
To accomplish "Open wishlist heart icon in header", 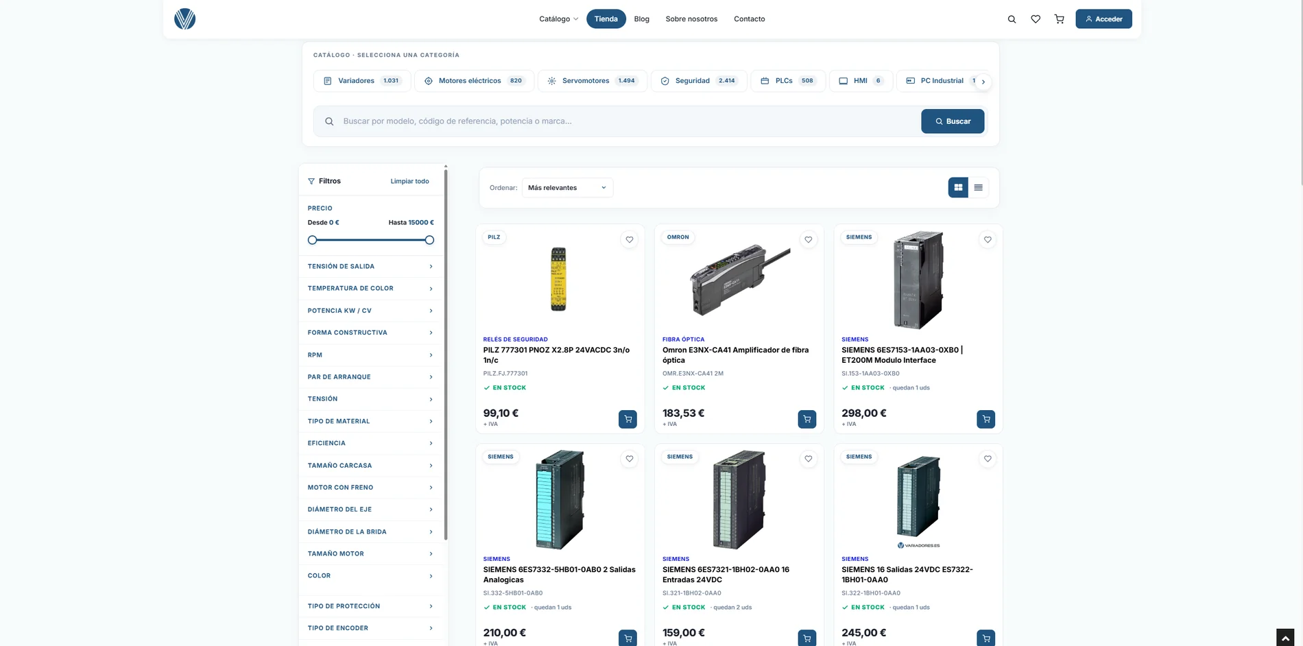I will [1036, 19].
